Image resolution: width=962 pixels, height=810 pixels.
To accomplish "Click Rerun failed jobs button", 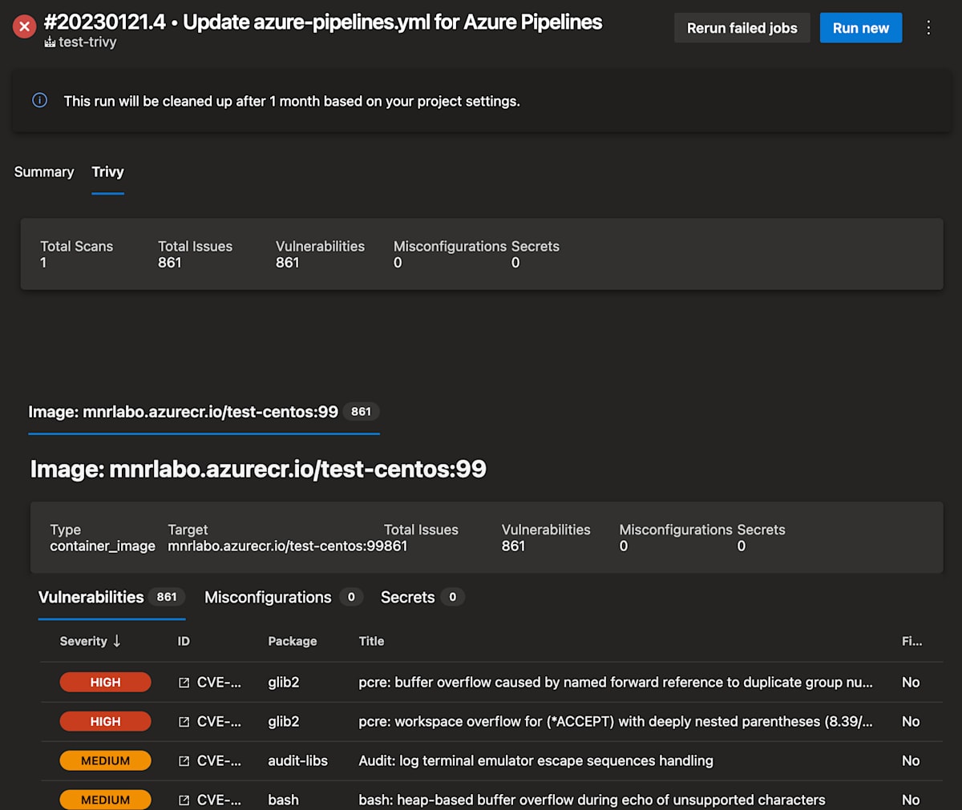I will pyautogui.click(x=742, y=28).
